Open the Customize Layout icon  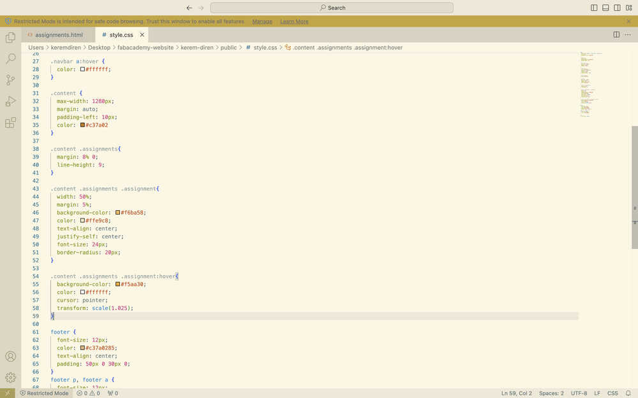coord(628,8)
